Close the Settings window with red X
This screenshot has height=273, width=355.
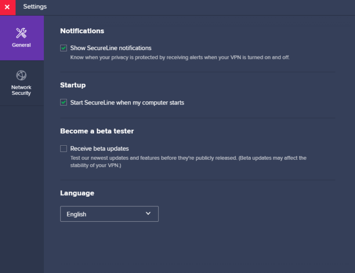pos(7,7)
